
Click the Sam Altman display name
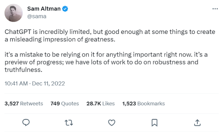44,9
